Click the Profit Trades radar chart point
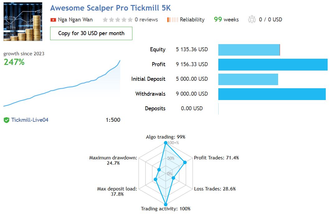Image resolution: width=332 pixels, height=215 pixels. pyautogui.click(x=185, y=162)
